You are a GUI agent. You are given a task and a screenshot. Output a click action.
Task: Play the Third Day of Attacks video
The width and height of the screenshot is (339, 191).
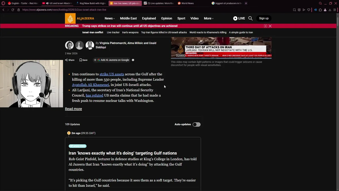(221, 47)
